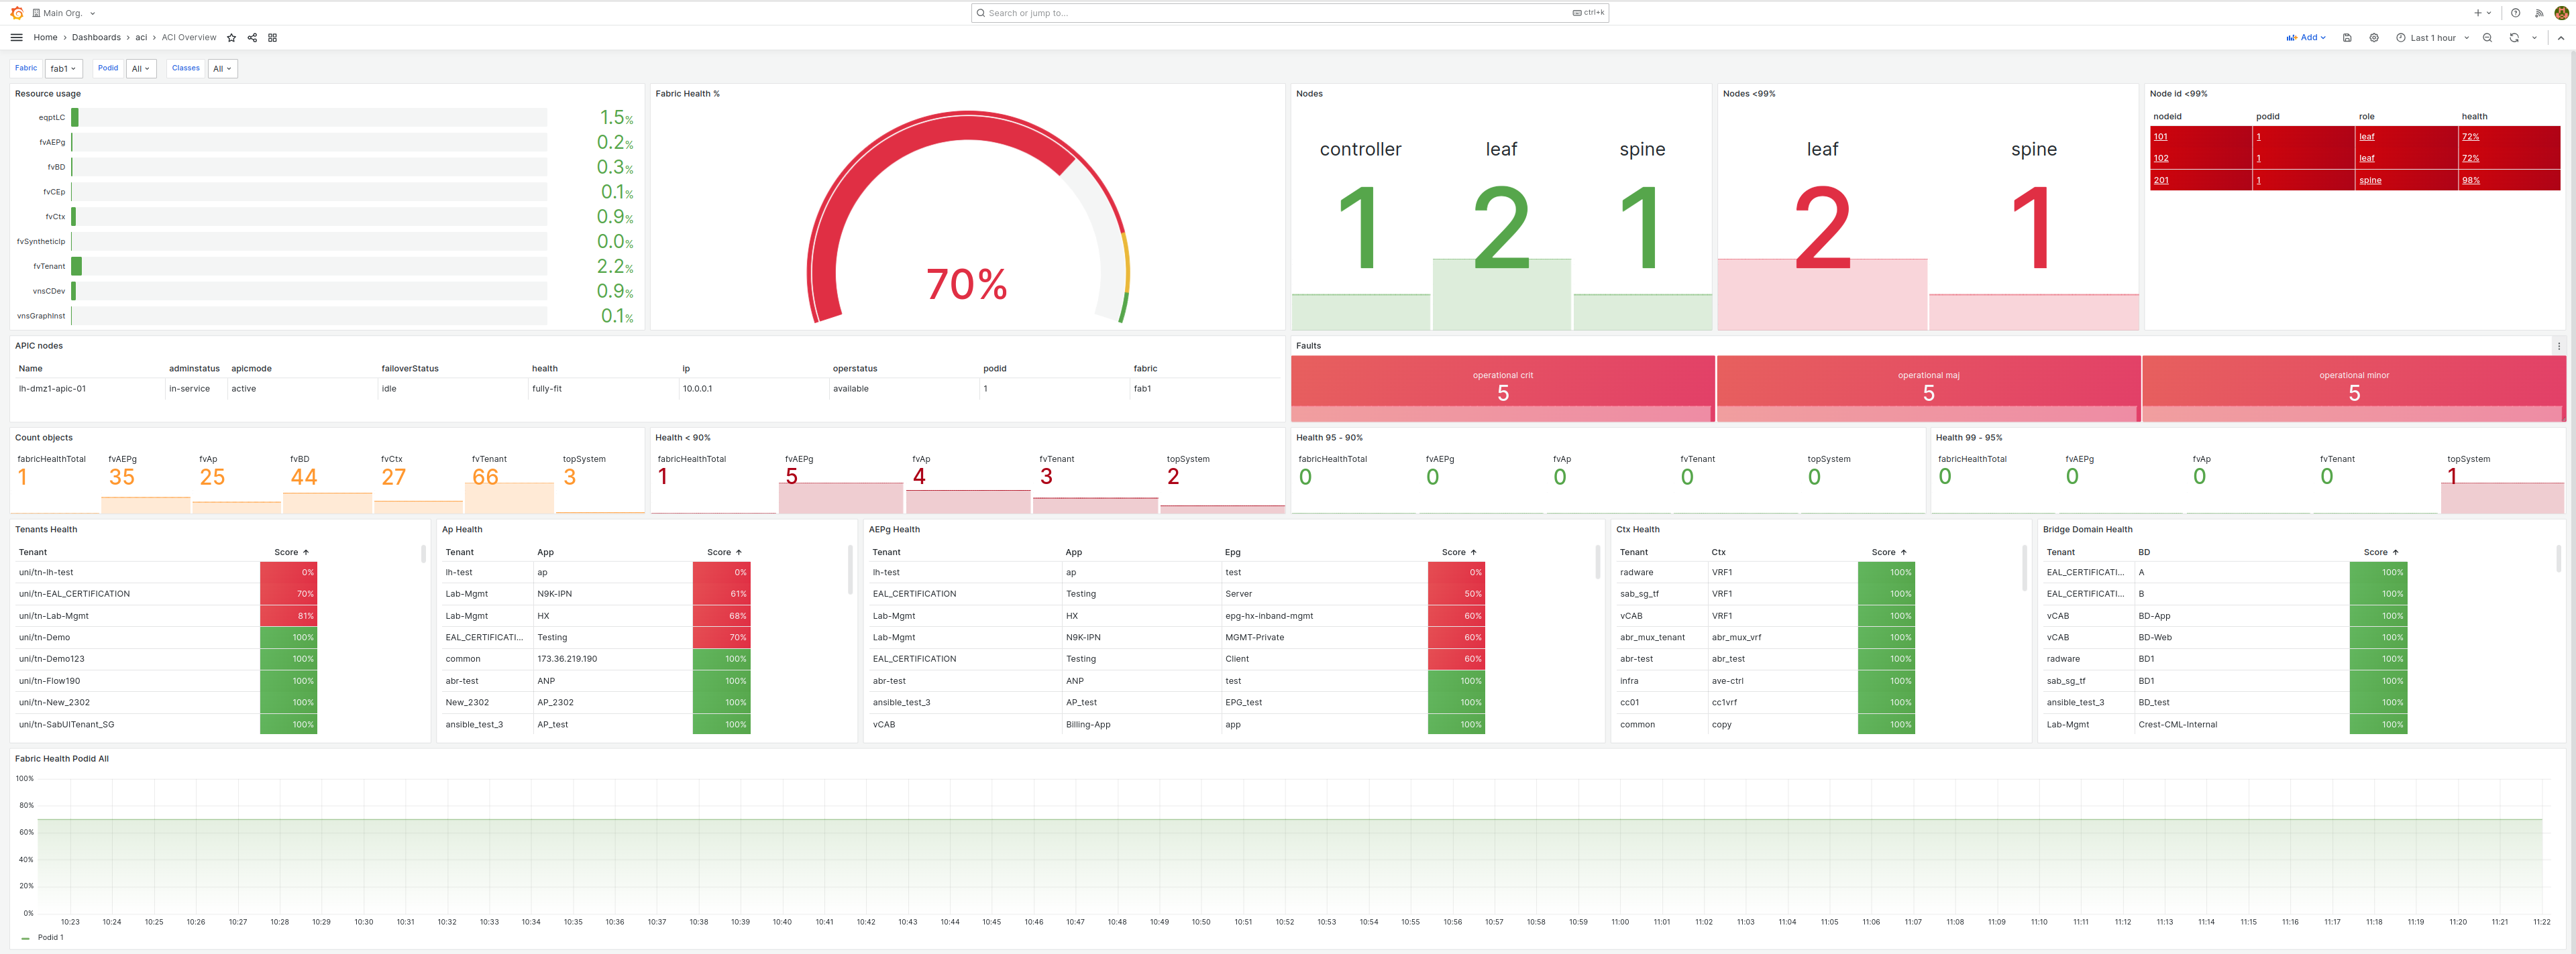Open the hamburger navigation menu
This screenshot has width=2576, height=954.
point(16,38)
